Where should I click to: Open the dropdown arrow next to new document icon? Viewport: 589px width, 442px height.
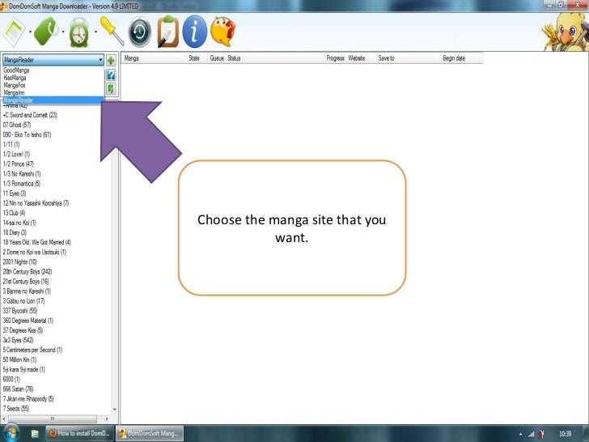coord(30,32)
